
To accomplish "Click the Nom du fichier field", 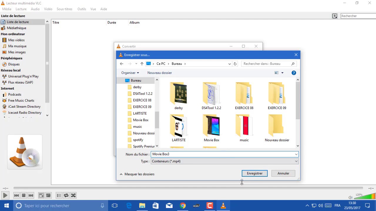I will coord(225,154).
